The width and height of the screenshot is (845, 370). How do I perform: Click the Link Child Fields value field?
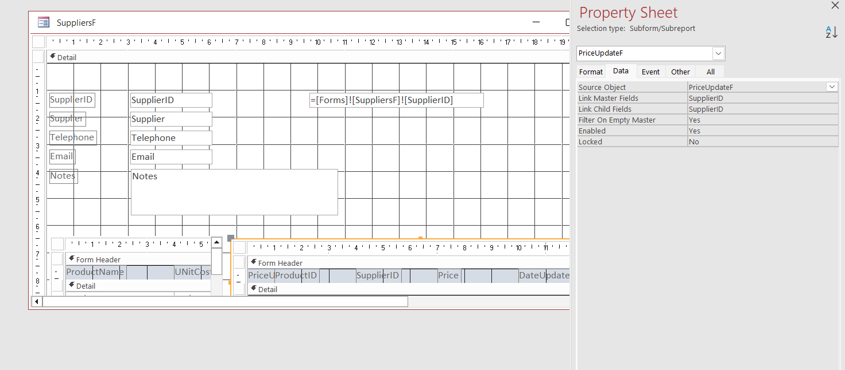pyautogui.click(x=746, y=109)
